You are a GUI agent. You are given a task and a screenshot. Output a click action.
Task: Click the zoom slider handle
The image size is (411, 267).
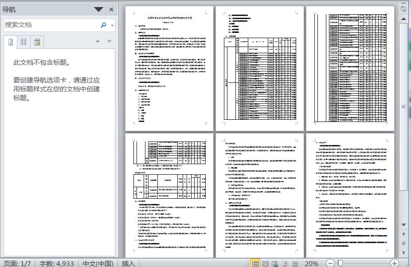point(340,263)
